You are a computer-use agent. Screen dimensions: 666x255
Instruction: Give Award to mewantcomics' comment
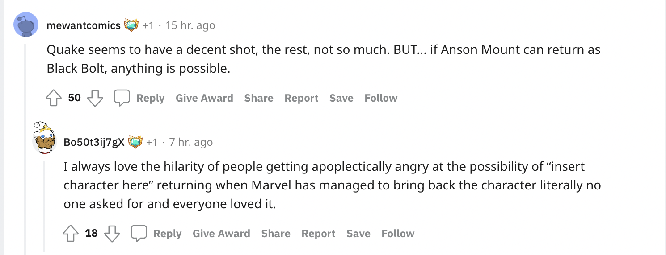tap(204, 98)
